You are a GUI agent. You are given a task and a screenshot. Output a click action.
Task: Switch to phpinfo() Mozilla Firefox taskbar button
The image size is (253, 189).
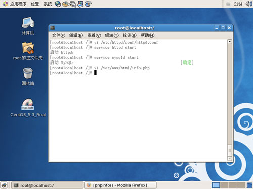(120, 185)
